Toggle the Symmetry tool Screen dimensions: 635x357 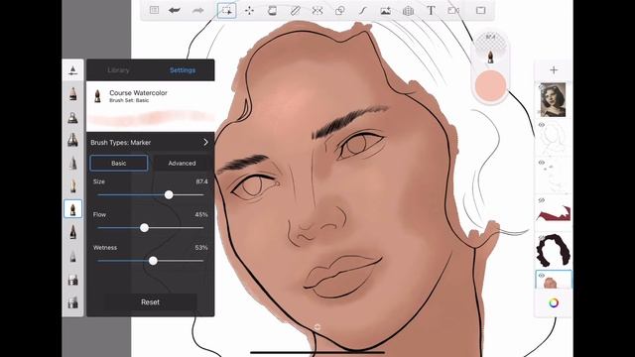317,11
